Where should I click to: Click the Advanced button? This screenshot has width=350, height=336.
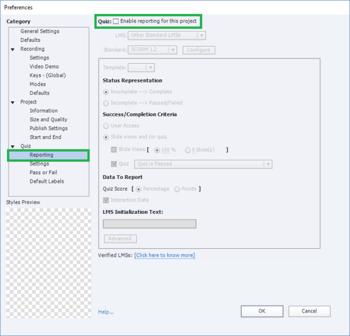click(x=120, y=238)
